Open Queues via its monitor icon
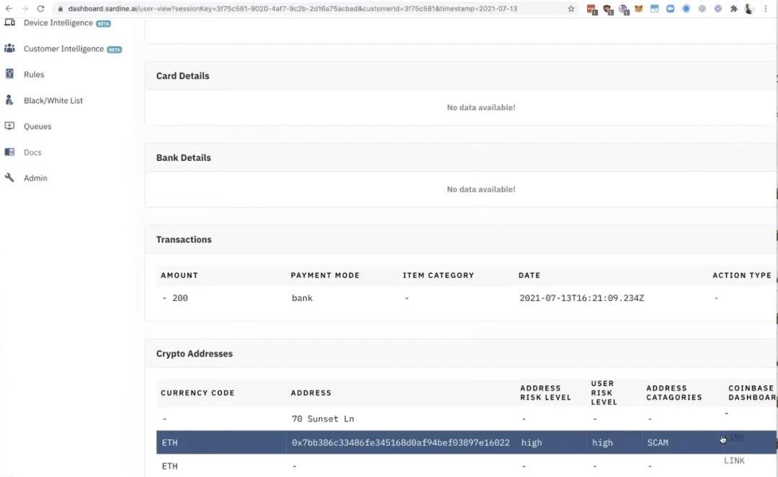 point(9,126)
